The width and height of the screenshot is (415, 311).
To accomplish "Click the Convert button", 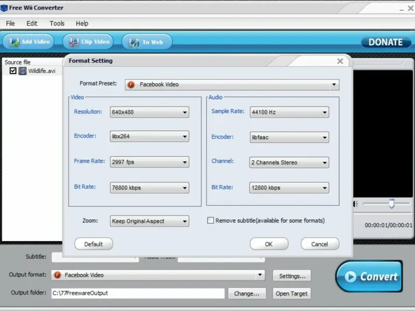I will [x=369, y=276].
